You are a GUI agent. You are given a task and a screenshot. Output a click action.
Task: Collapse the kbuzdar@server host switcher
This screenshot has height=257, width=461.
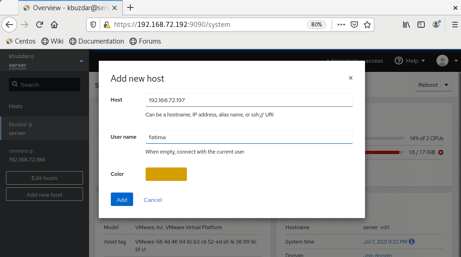pyautogui.click(x=82, y=61)
